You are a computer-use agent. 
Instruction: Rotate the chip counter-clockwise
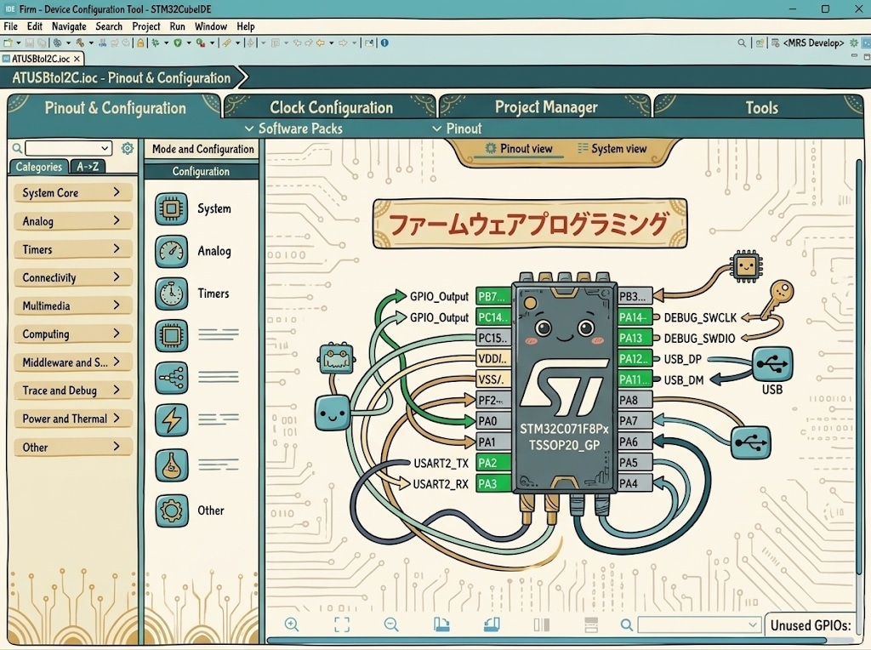click(x=492, y=624)
